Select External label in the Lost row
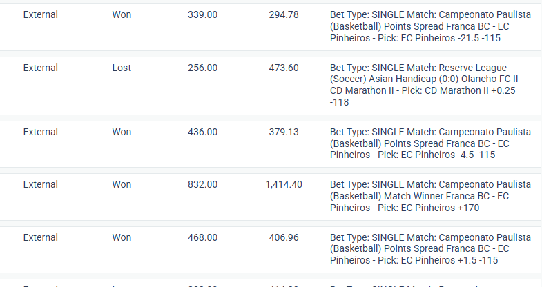 point(41,68)
